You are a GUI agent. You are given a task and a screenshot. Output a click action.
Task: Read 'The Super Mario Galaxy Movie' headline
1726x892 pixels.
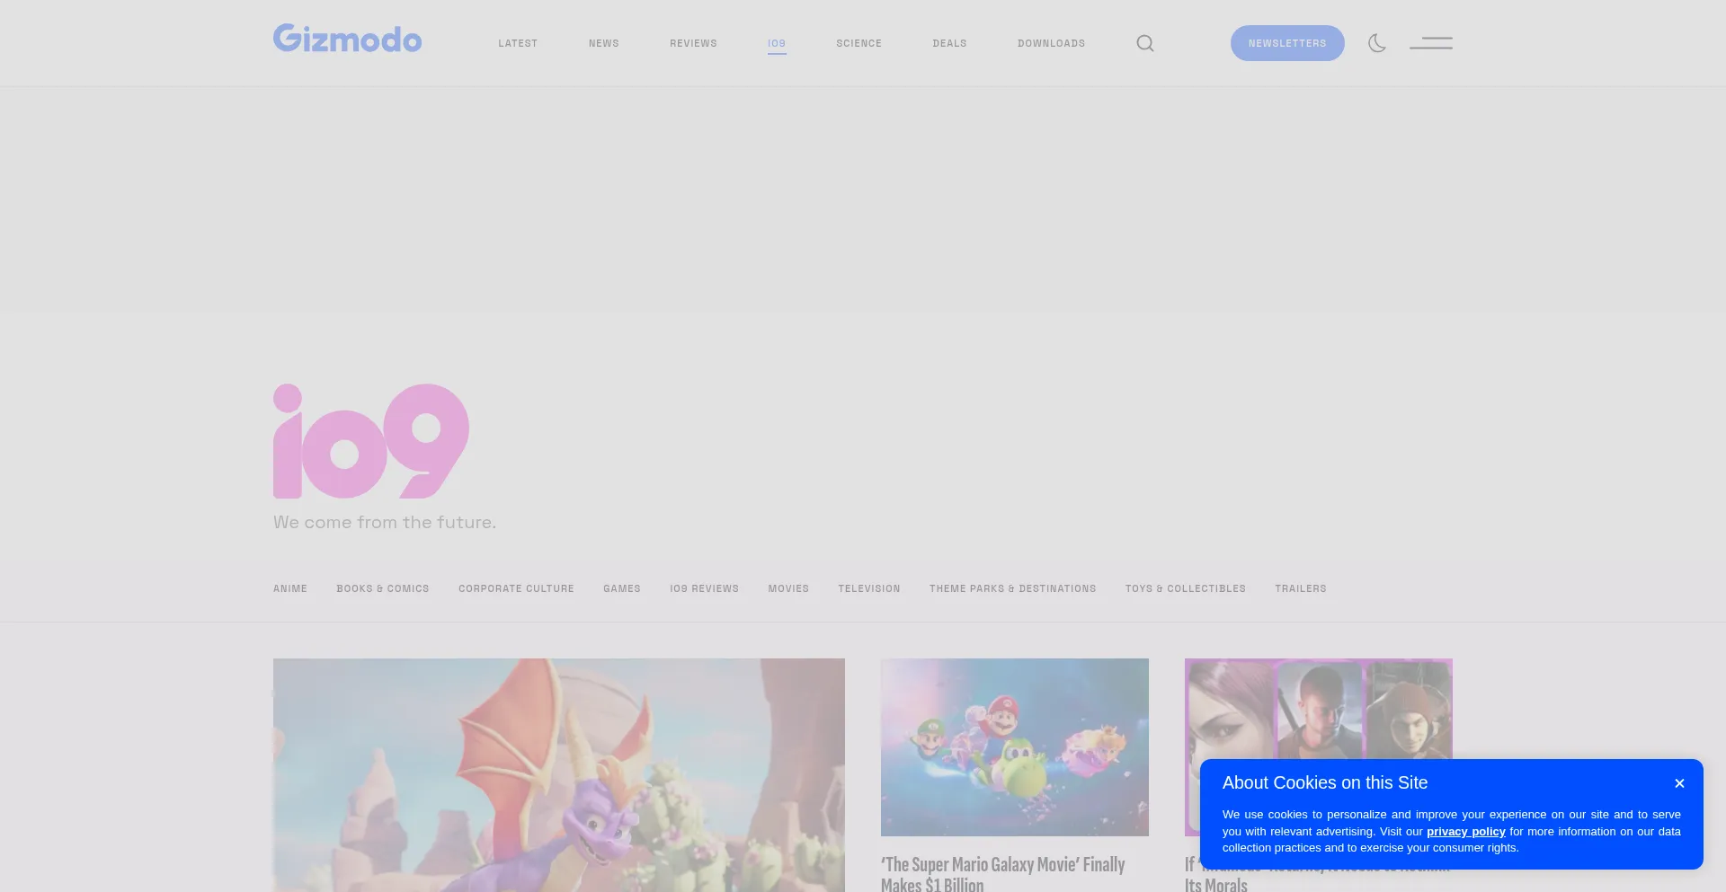pos(1003,874)
